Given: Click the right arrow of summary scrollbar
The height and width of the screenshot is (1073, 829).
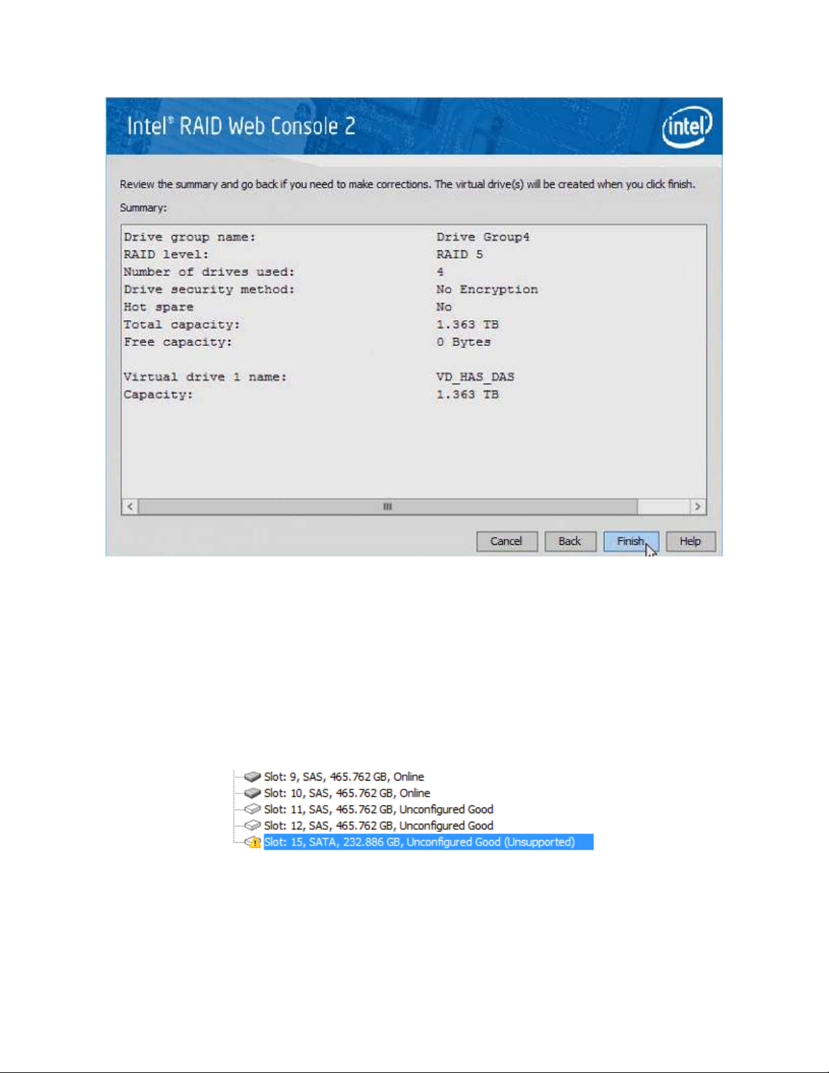Looking at the screenshot, I should 697,506.
